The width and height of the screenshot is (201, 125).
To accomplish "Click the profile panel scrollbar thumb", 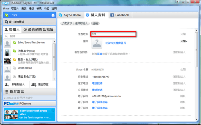I will 196,50.
